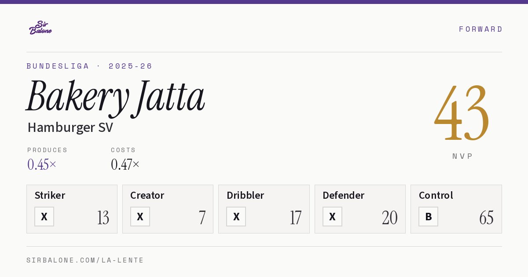
Task: Click the Creator X grade badge
Action: 140,216
